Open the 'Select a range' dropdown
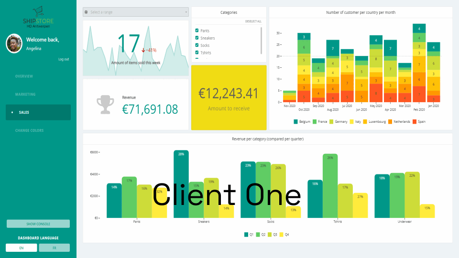 click(136, 12)
